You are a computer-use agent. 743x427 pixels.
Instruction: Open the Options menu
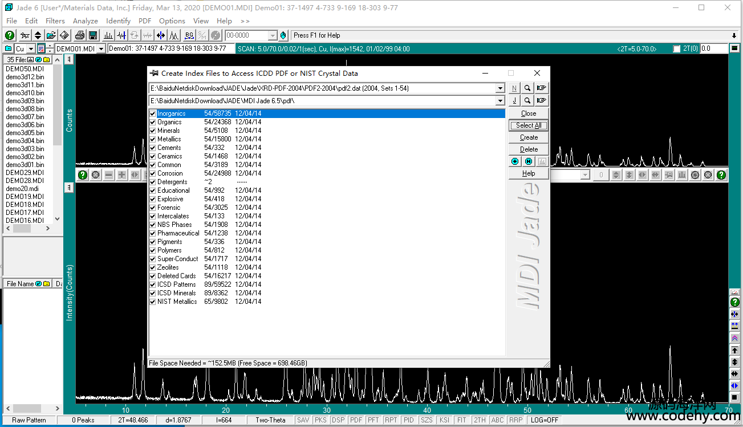pos(172,21)
